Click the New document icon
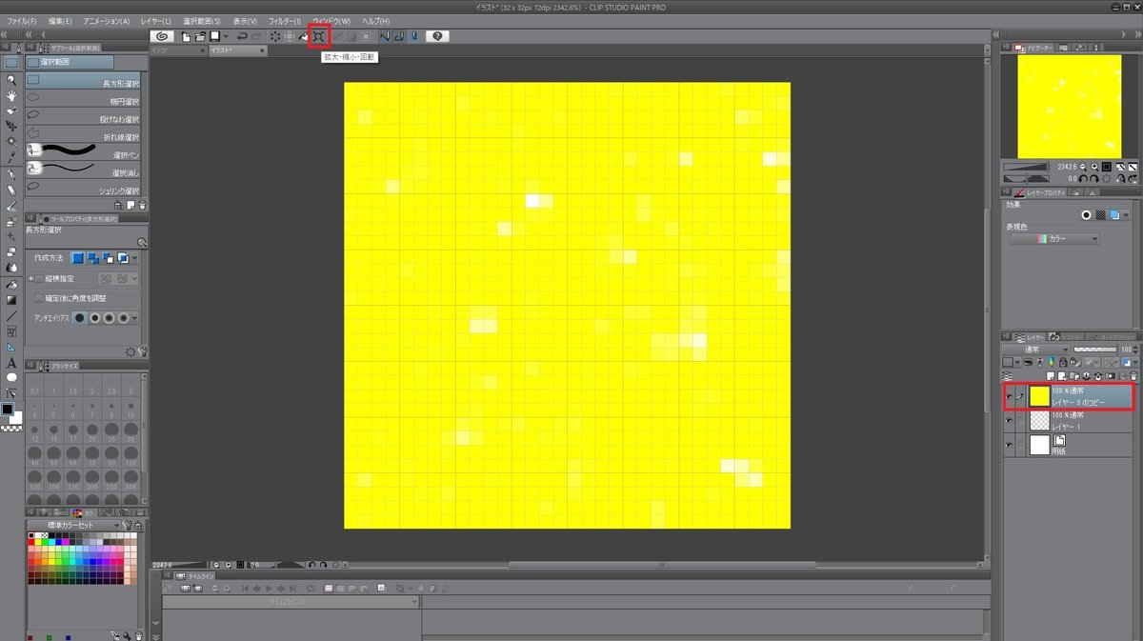Viewport: 1143px width, 641px height. 187,36
